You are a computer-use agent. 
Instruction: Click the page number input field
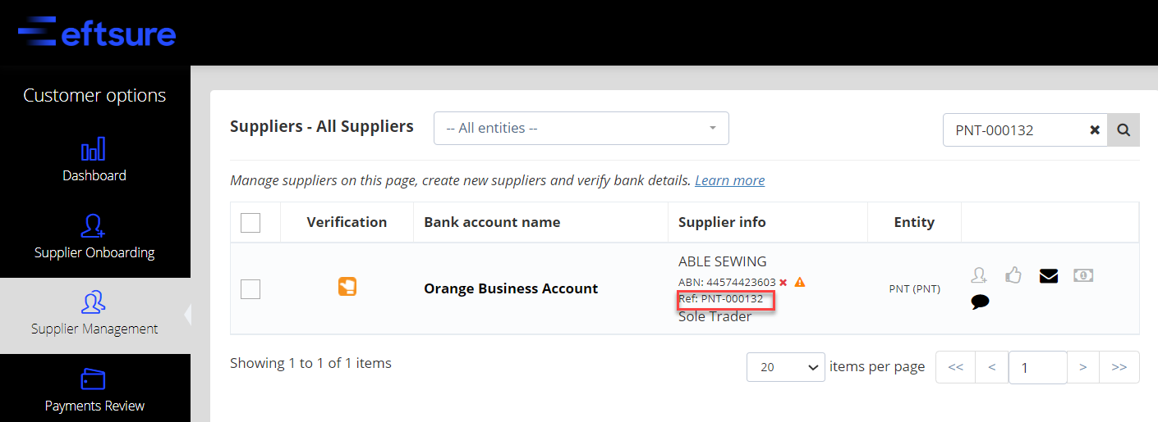coord(1038,367)
